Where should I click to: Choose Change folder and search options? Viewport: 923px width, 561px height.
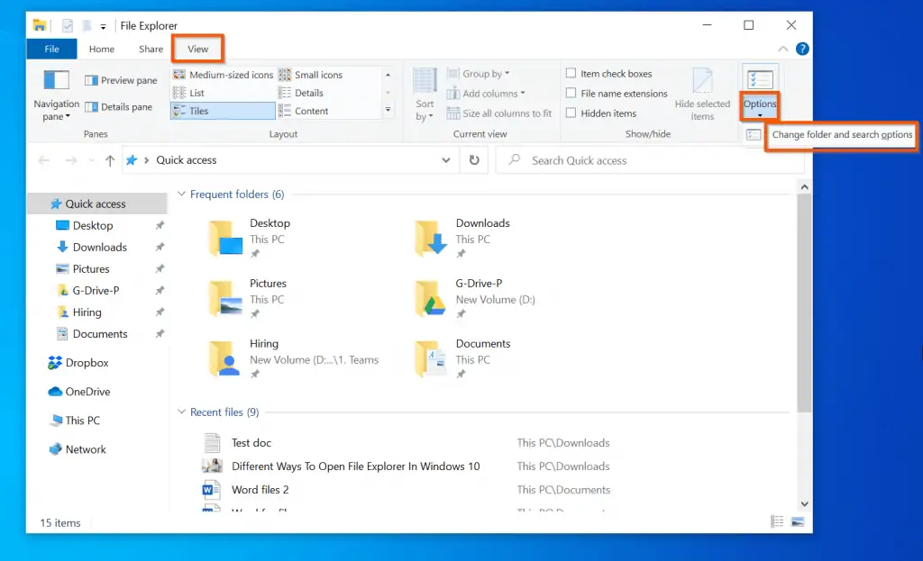(x=841, y=135)
